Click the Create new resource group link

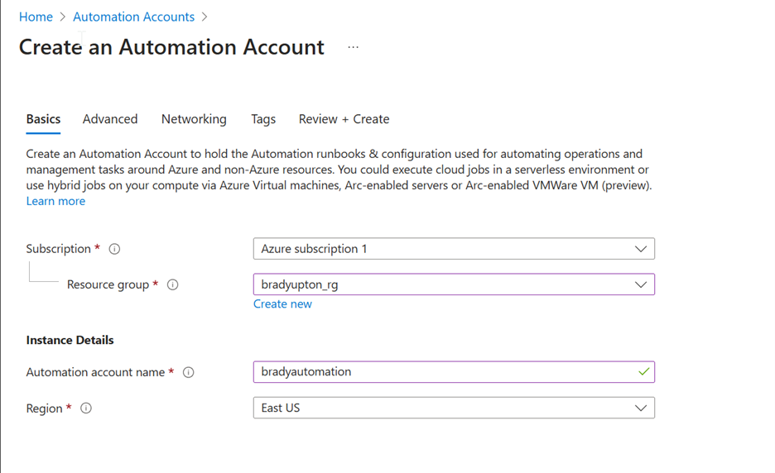tap(282, 304)
